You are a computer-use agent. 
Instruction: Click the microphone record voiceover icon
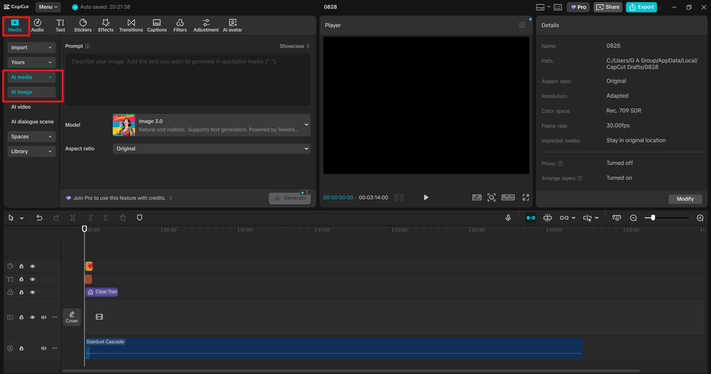[508, 218]
